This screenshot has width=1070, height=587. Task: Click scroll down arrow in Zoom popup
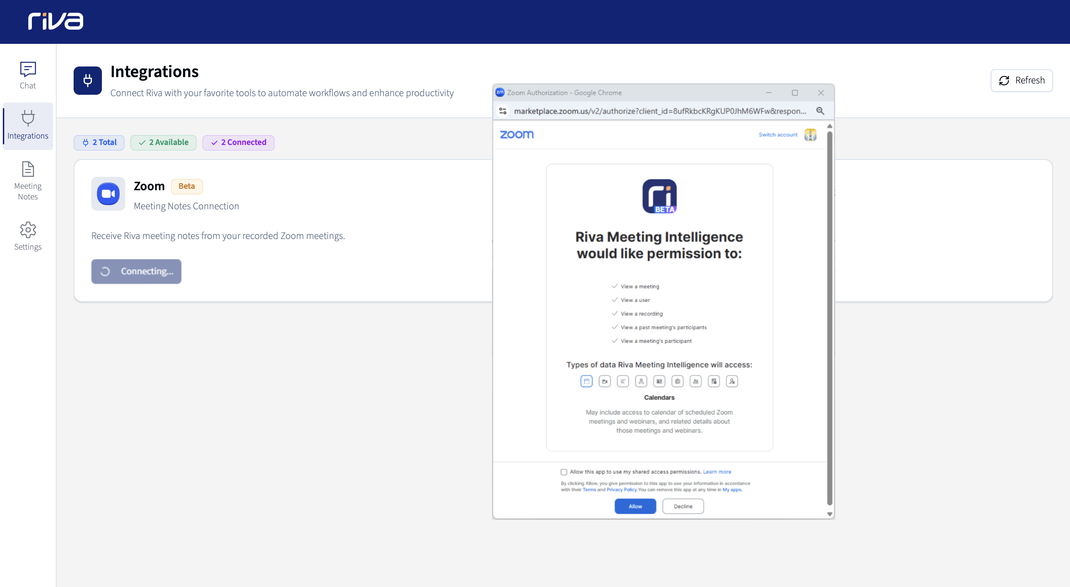point(829,514)
